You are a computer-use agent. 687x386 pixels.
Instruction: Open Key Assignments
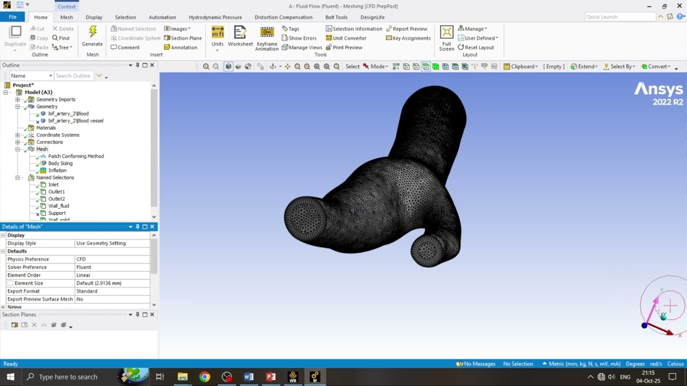[408, 38]
